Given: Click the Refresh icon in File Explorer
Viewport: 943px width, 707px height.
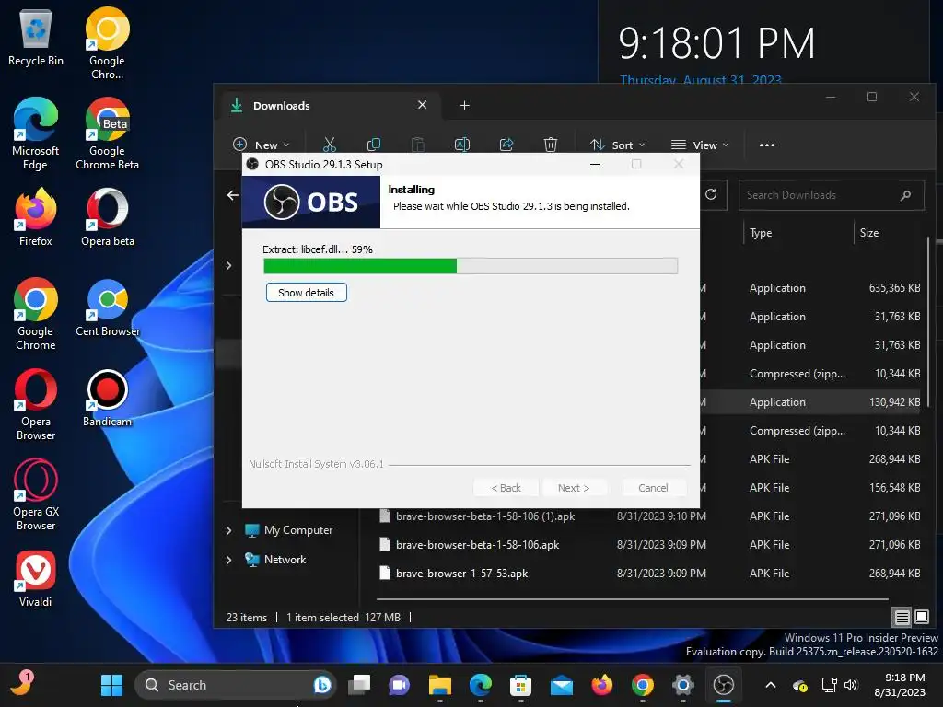Looking at the screenshot, I should coord(711,194).
